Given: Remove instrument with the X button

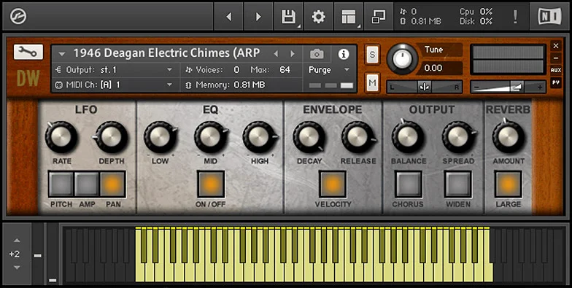Looking at the screenshot, I should coord(556,45).
